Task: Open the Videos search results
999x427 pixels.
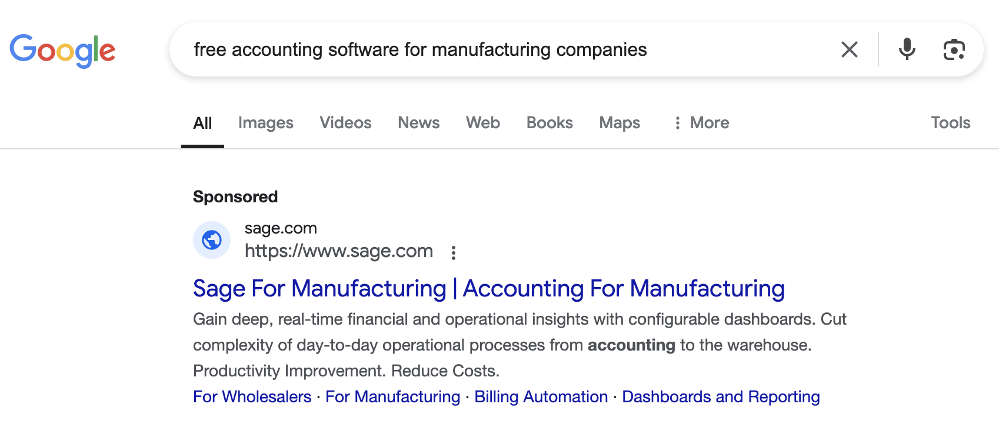Action: tap(345, 122)
